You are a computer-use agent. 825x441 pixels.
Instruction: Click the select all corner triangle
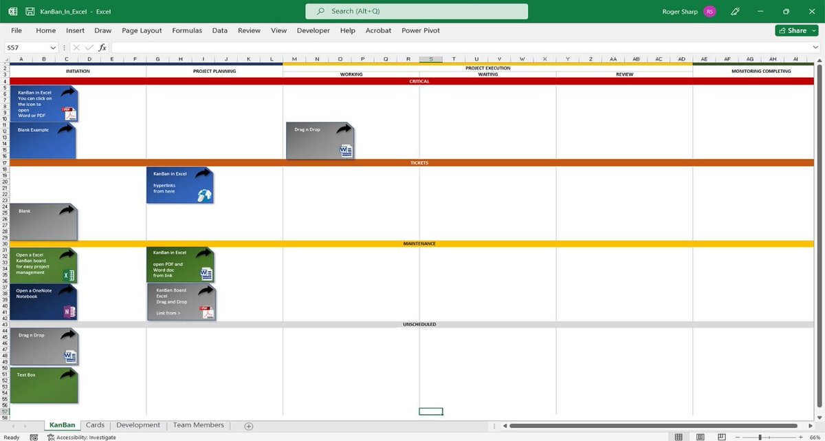tap(5, 59)
